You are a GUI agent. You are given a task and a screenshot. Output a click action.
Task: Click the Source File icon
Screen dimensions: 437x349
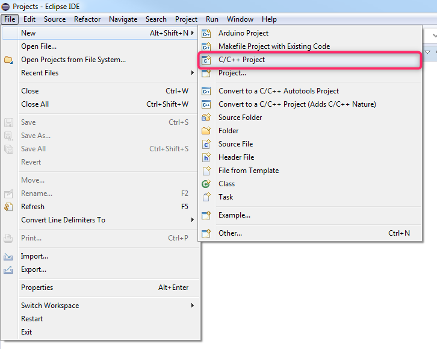(206, 144)
